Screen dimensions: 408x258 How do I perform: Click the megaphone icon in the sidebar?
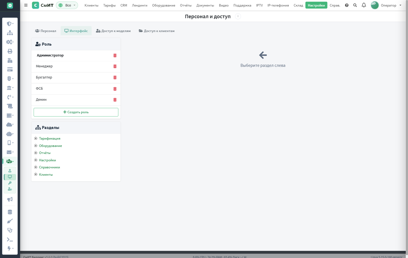click(x=10, y=199)
